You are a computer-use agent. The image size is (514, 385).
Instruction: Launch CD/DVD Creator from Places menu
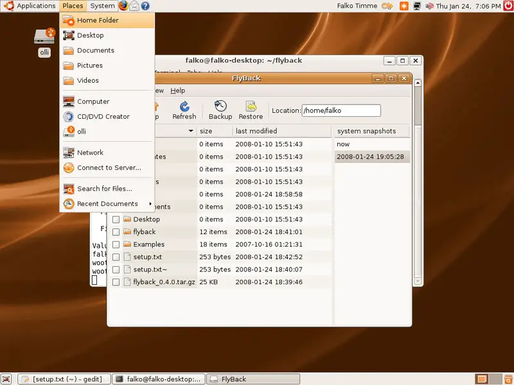click(x=107, y=117)
